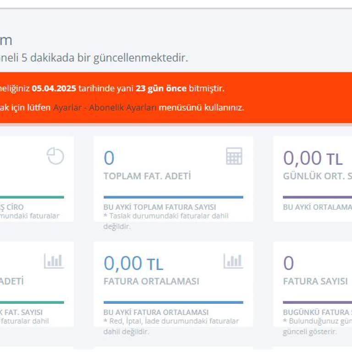Viewport: 352px width, 352px height.
Task: Click the bar chart icon in Fatura Ortalaması card
Action: click(233, 262)
